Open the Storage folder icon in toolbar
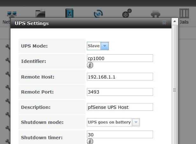Image resolution: width=196 pixels, height=144 pixels. [x=40, y=13]
